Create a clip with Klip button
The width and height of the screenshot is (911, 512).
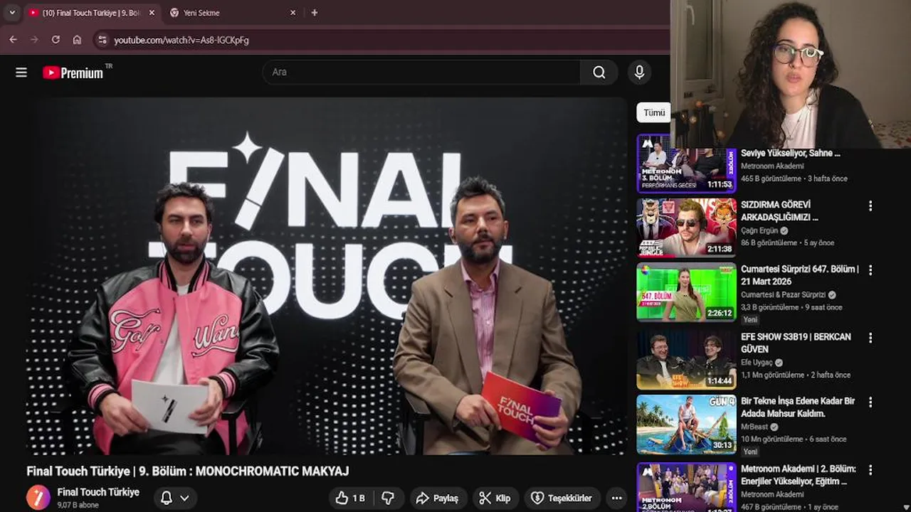(x=495, y=498)
